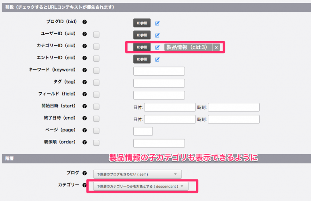Open help tooltip for ブログID (bid)
Viewport: 311px width, 201px height.
point(85,23)
